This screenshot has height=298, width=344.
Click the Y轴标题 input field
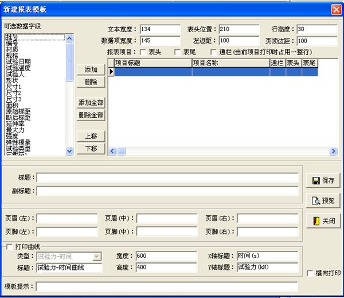click(267, 268)
